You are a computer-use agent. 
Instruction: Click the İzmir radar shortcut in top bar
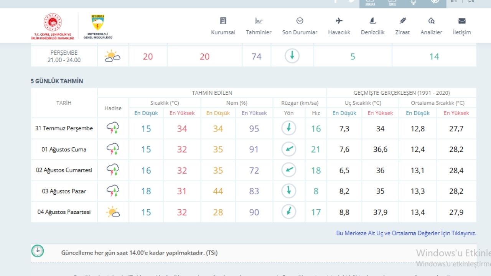[x=392, y=2]
